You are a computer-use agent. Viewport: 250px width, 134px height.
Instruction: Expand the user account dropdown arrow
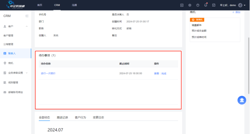[x=245, y=5]
